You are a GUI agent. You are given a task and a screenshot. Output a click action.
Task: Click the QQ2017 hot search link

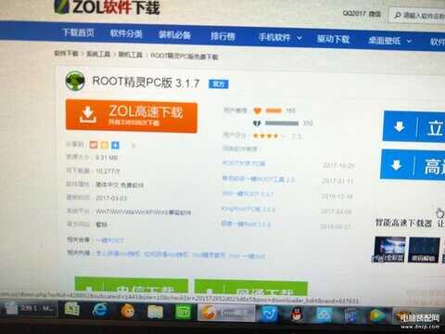[x=354, y=13]
